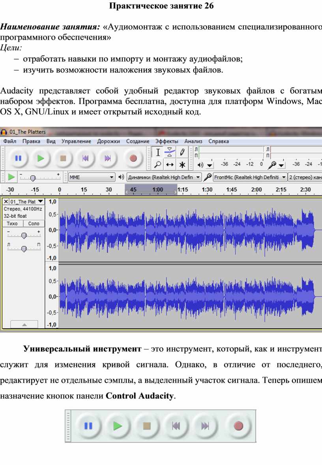Click Stop in the standalone Control panel illustration
Screen dimensions: 322x465
[x=147, y=426]
